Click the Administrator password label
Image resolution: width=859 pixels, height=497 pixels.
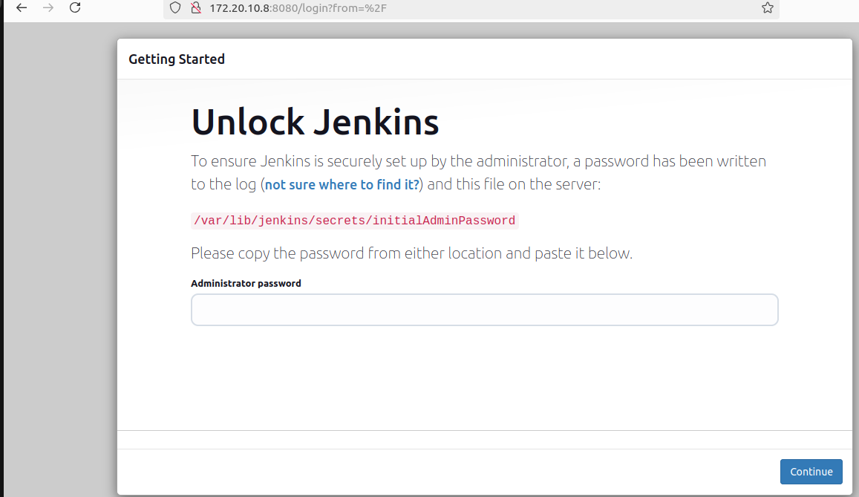246,283
